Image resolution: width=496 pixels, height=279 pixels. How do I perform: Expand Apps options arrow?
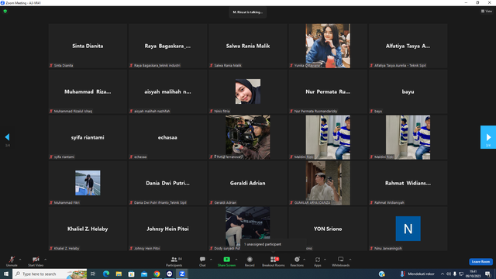tap(325, 260)
